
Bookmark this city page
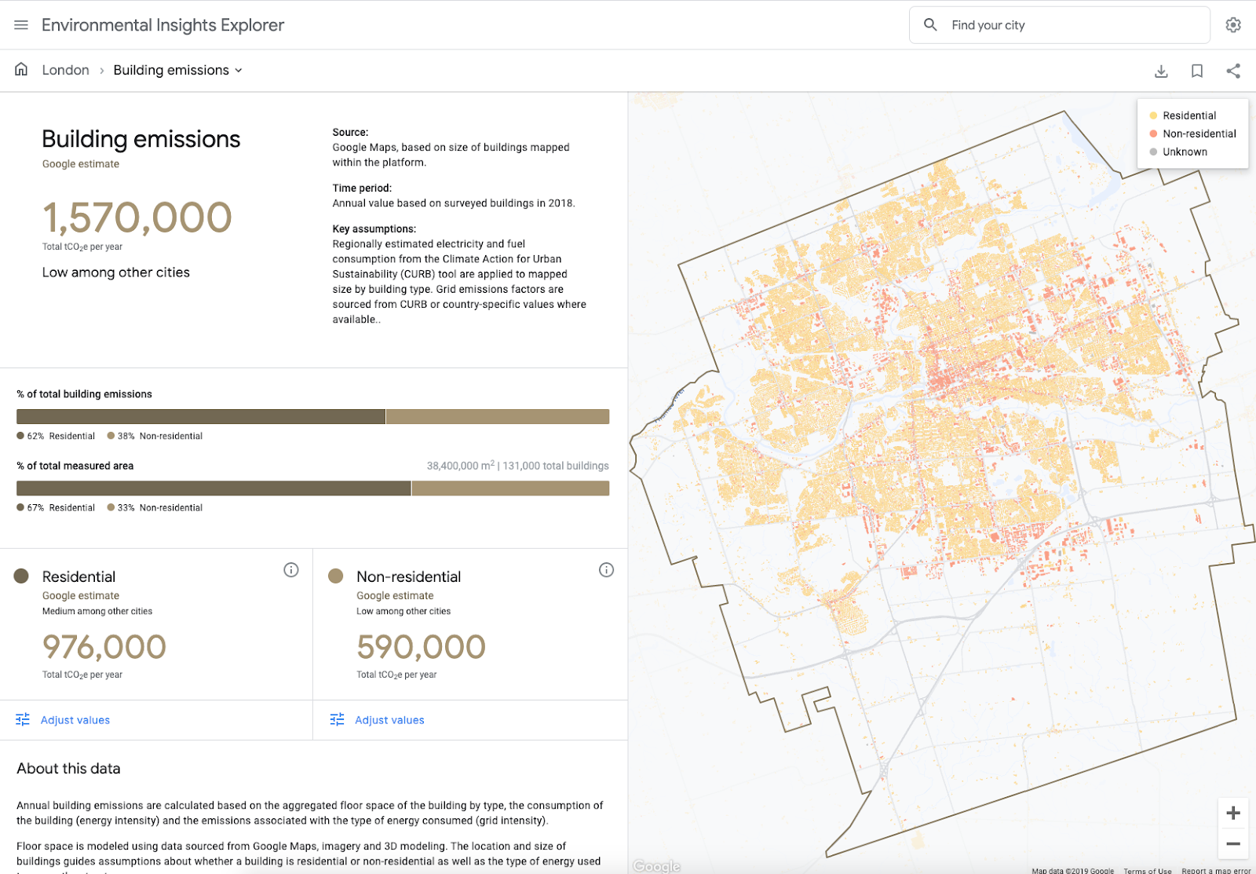(1197, 71)
